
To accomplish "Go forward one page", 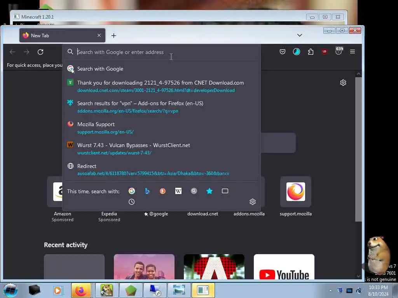I will click(26, 52).
